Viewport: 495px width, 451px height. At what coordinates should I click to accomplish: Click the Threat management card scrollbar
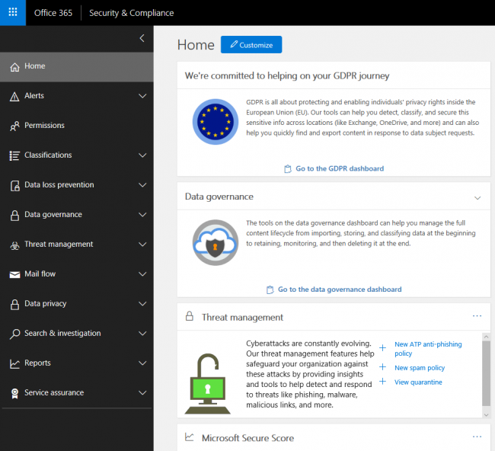click(486, 373)
